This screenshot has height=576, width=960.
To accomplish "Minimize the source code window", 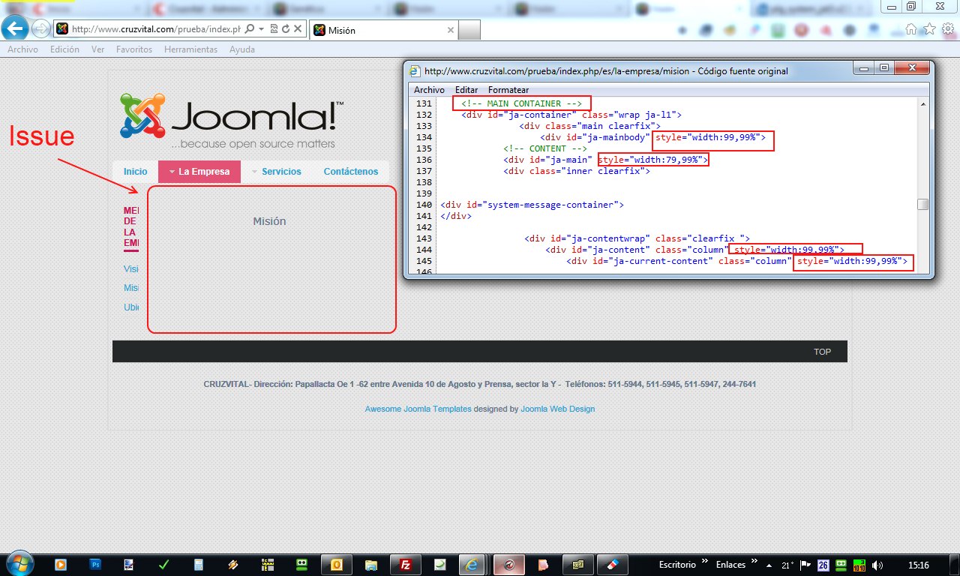I will (x=865, y=68).
